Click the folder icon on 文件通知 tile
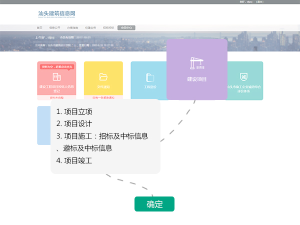The width and height of the screenshot is (300, 225). [103, 77]
